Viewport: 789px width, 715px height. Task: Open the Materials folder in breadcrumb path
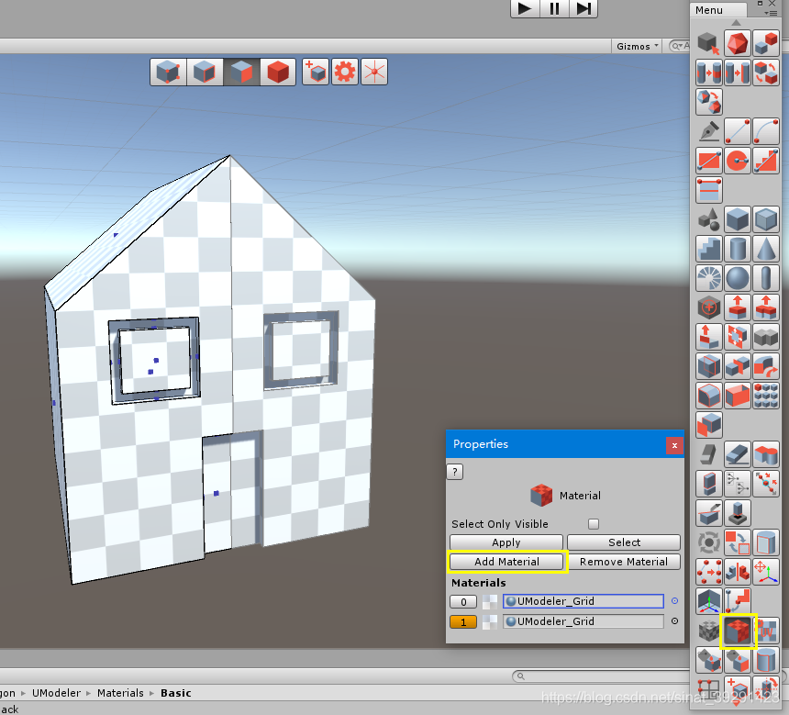(x=120, y=693)
